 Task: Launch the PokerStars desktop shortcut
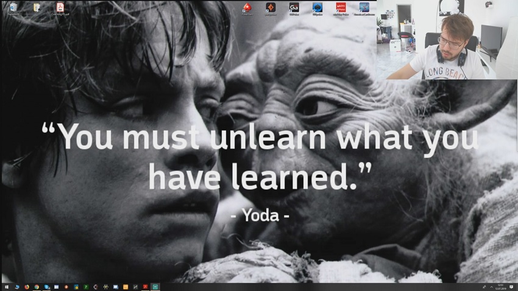coord(247,9)
